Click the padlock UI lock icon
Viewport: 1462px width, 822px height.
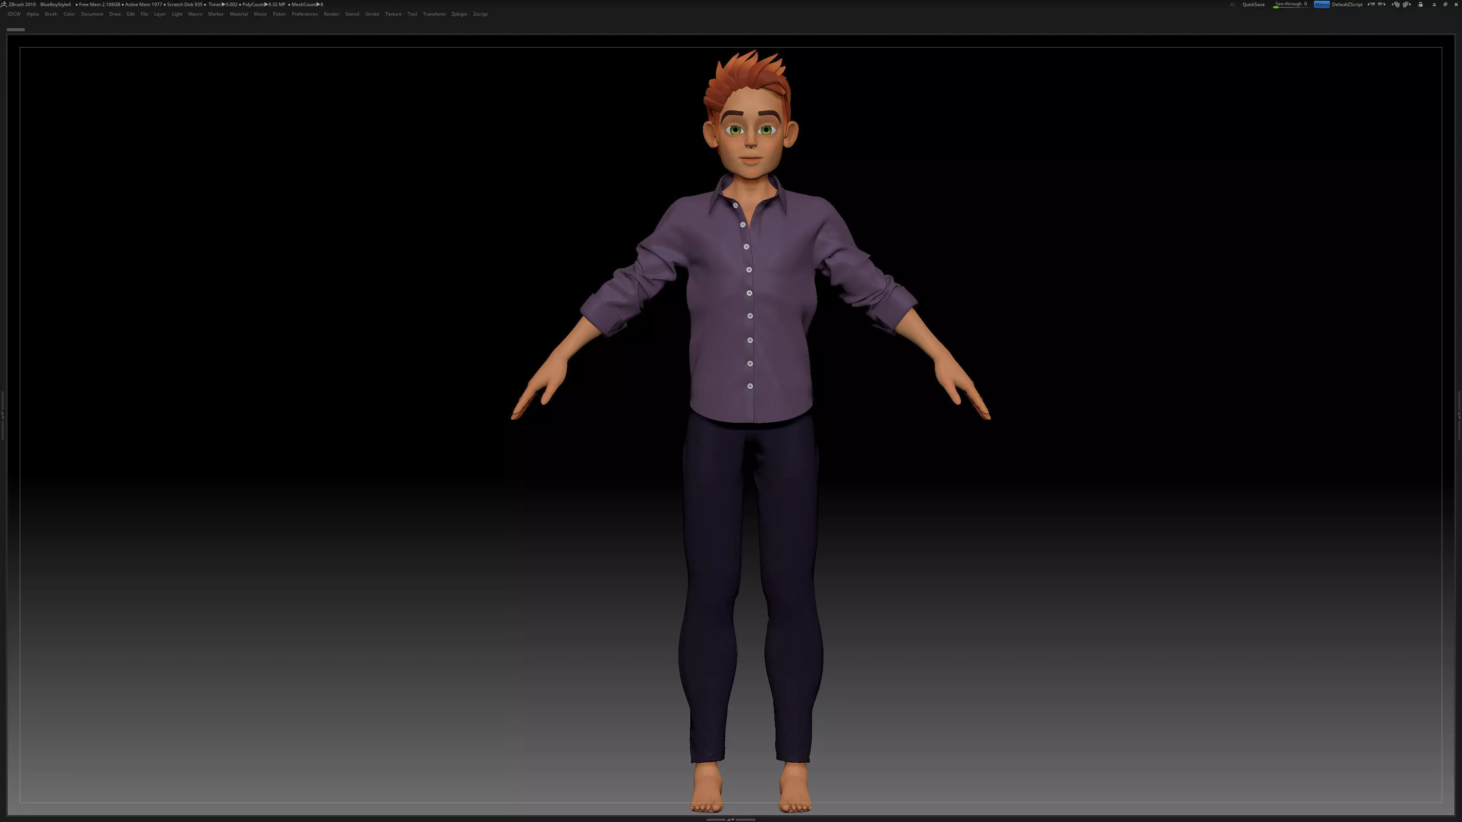pos(1421,5)
